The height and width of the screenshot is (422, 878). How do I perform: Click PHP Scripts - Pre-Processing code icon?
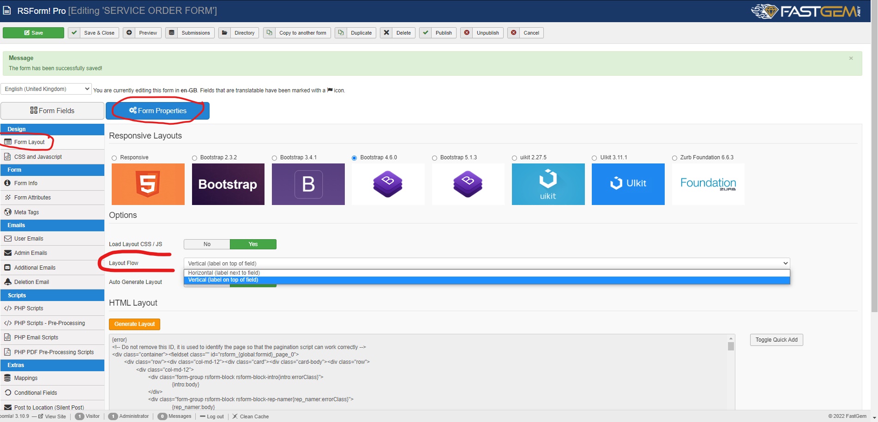point(8,323)
